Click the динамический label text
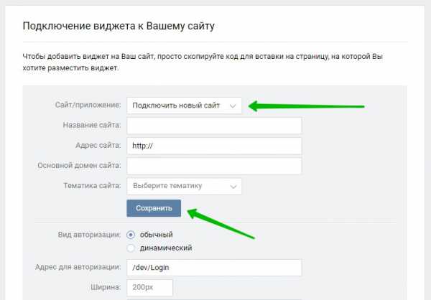 click(x=166, y=248)
